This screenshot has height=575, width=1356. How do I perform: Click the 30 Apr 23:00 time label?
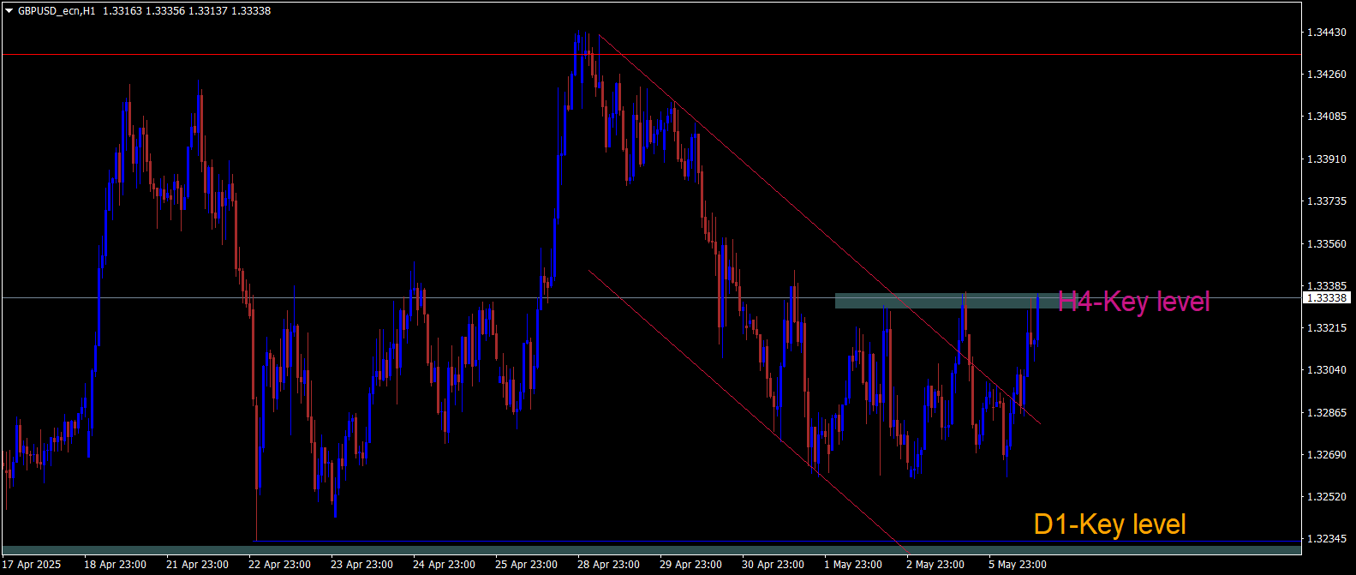773,565
